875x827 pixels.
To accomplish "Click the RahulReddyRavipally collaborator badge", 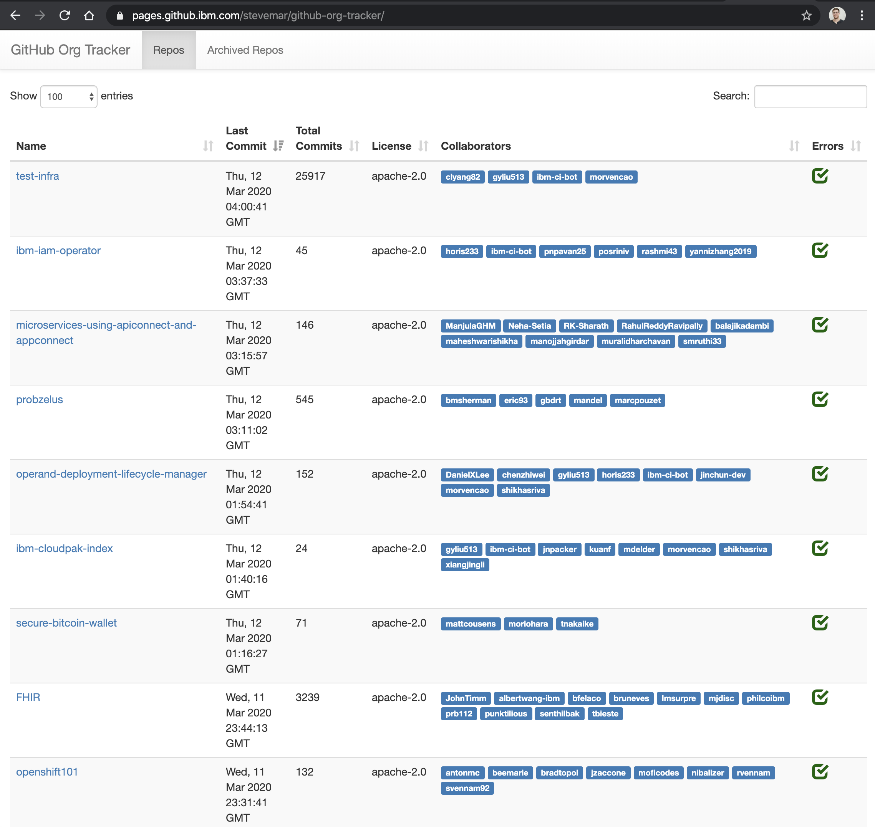I will (x=661, y=326).
